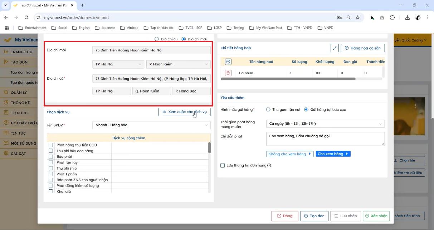
Task: Open the CÀI ĐẶT sidebar menu
Action: click(x=19, y=154)
